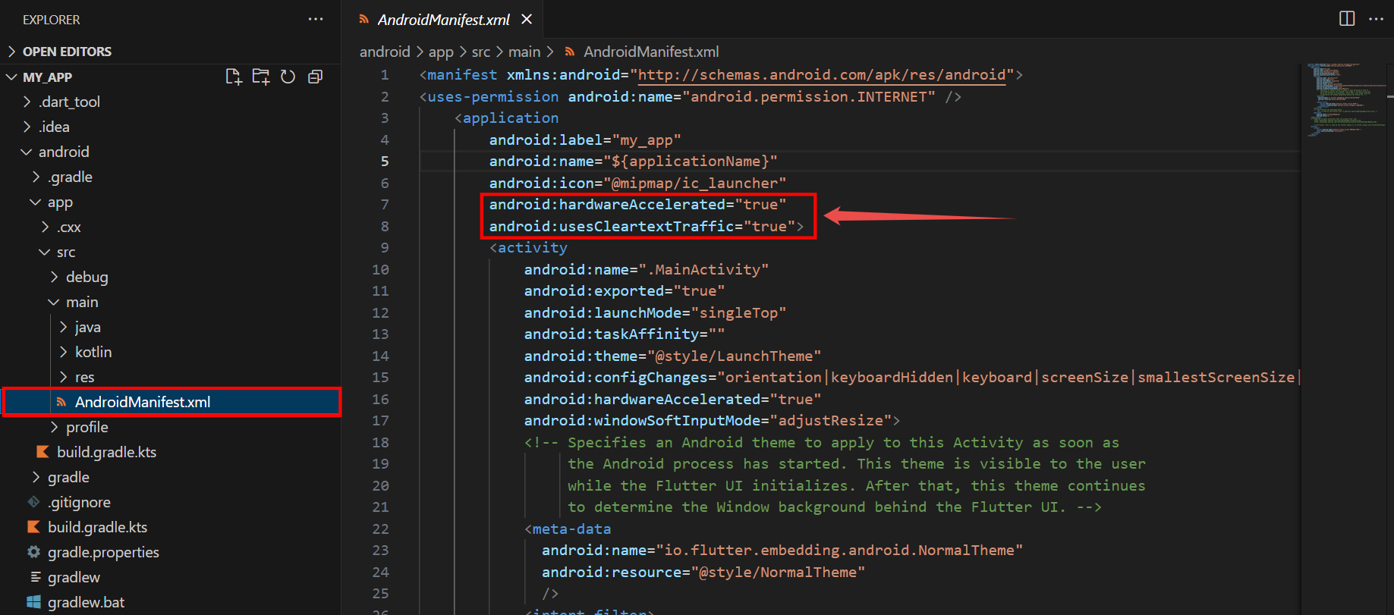Click the gradlew file icon
The image size is (1394, 615).
pos(35,577)
